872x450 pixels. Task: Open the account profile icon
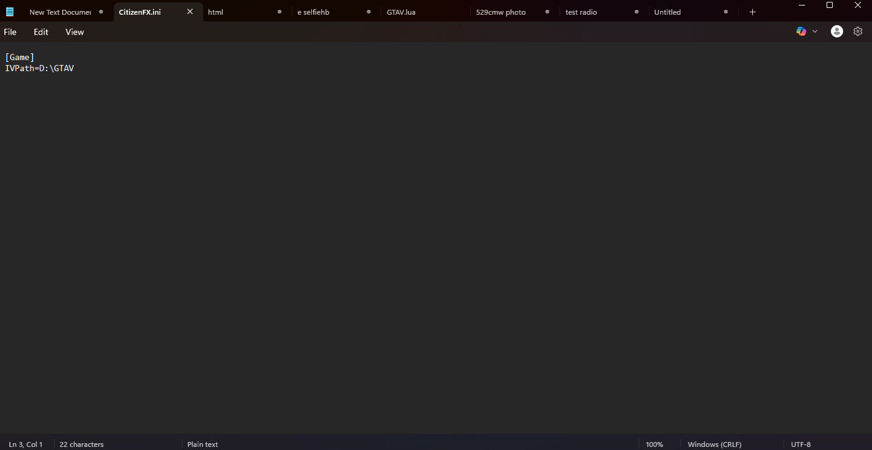click(x=836, y=31)
